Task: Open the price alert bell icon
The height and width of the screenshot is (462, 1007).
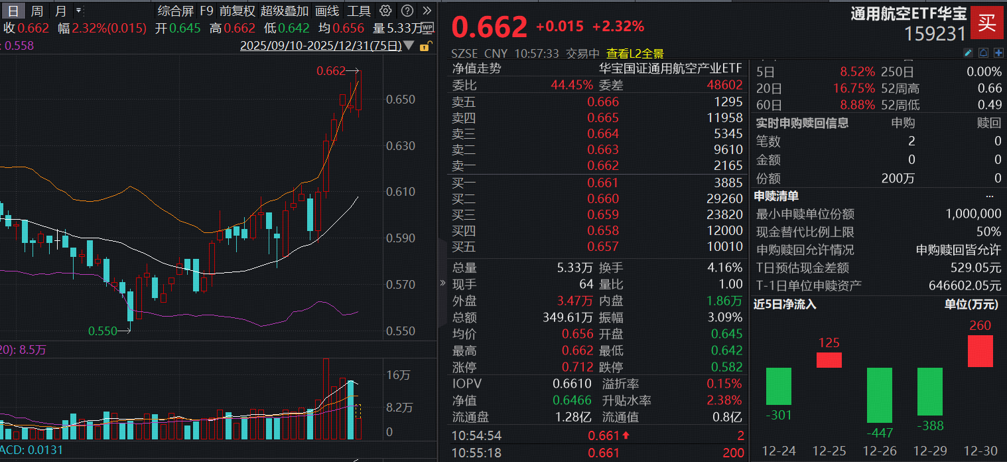Action: point(984,52)
